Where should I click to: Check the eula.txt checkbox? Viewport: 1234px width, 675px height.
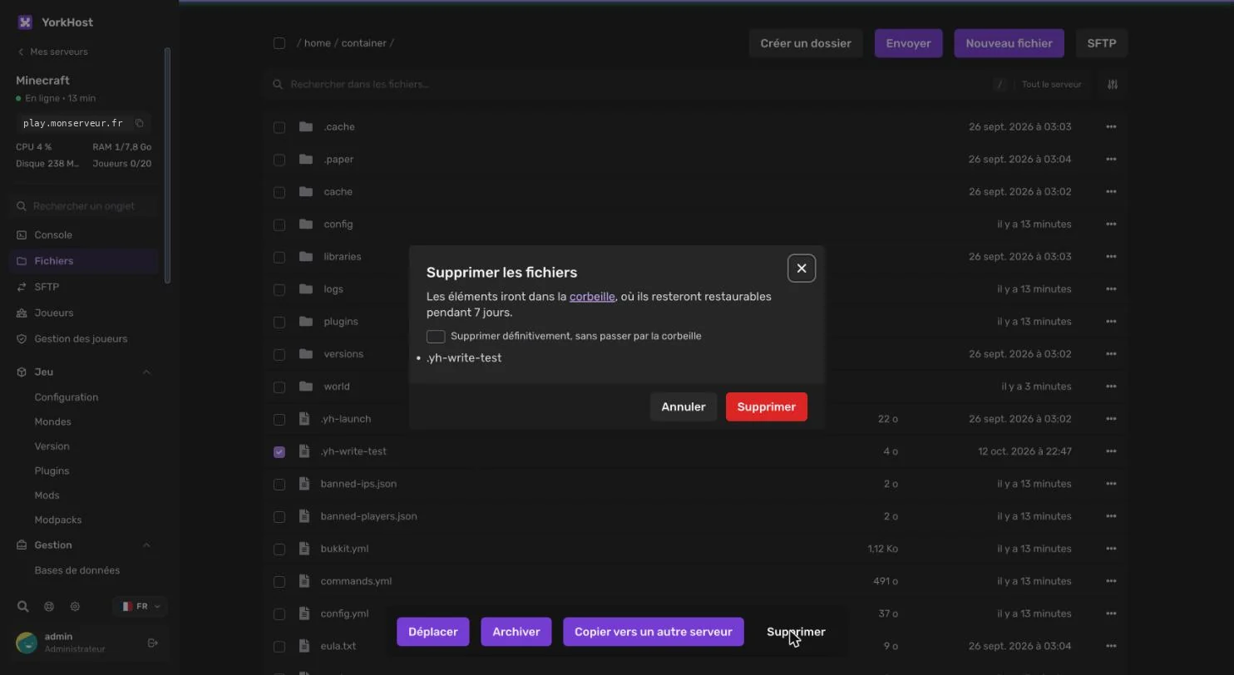tap(279, 646)
